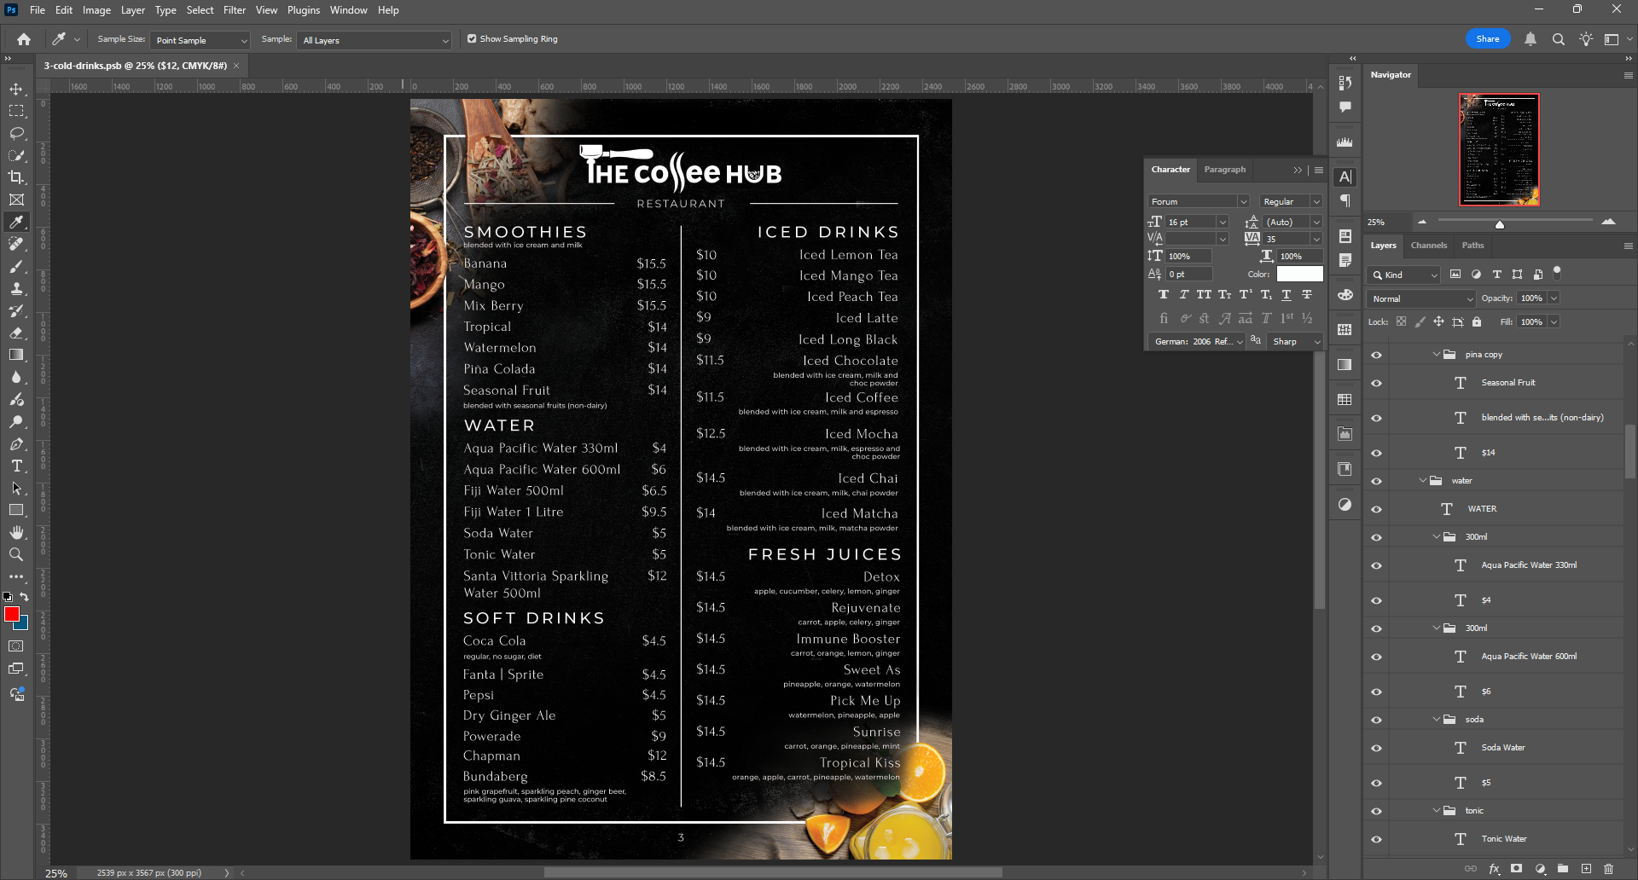Switch to the Channels tab

[1428, 246]
